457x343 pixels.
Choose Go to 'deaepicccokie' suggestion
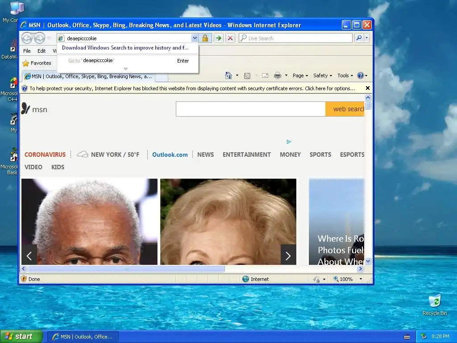click(128, 61)
